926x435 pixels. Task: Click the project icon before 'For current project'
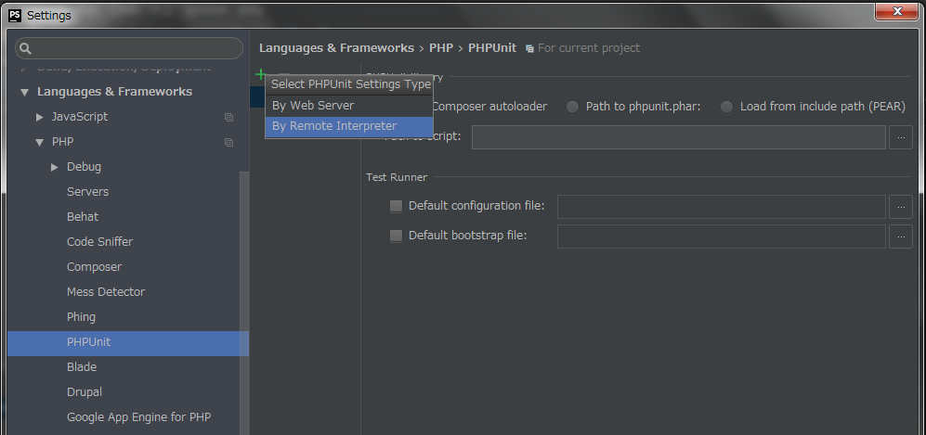pyautogui.click(x=529, y=48)
